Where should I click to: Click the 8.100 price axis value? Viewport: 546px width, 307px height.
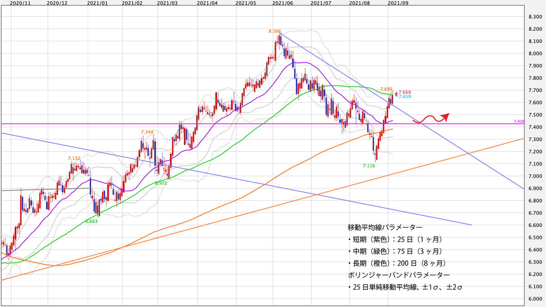535,41
